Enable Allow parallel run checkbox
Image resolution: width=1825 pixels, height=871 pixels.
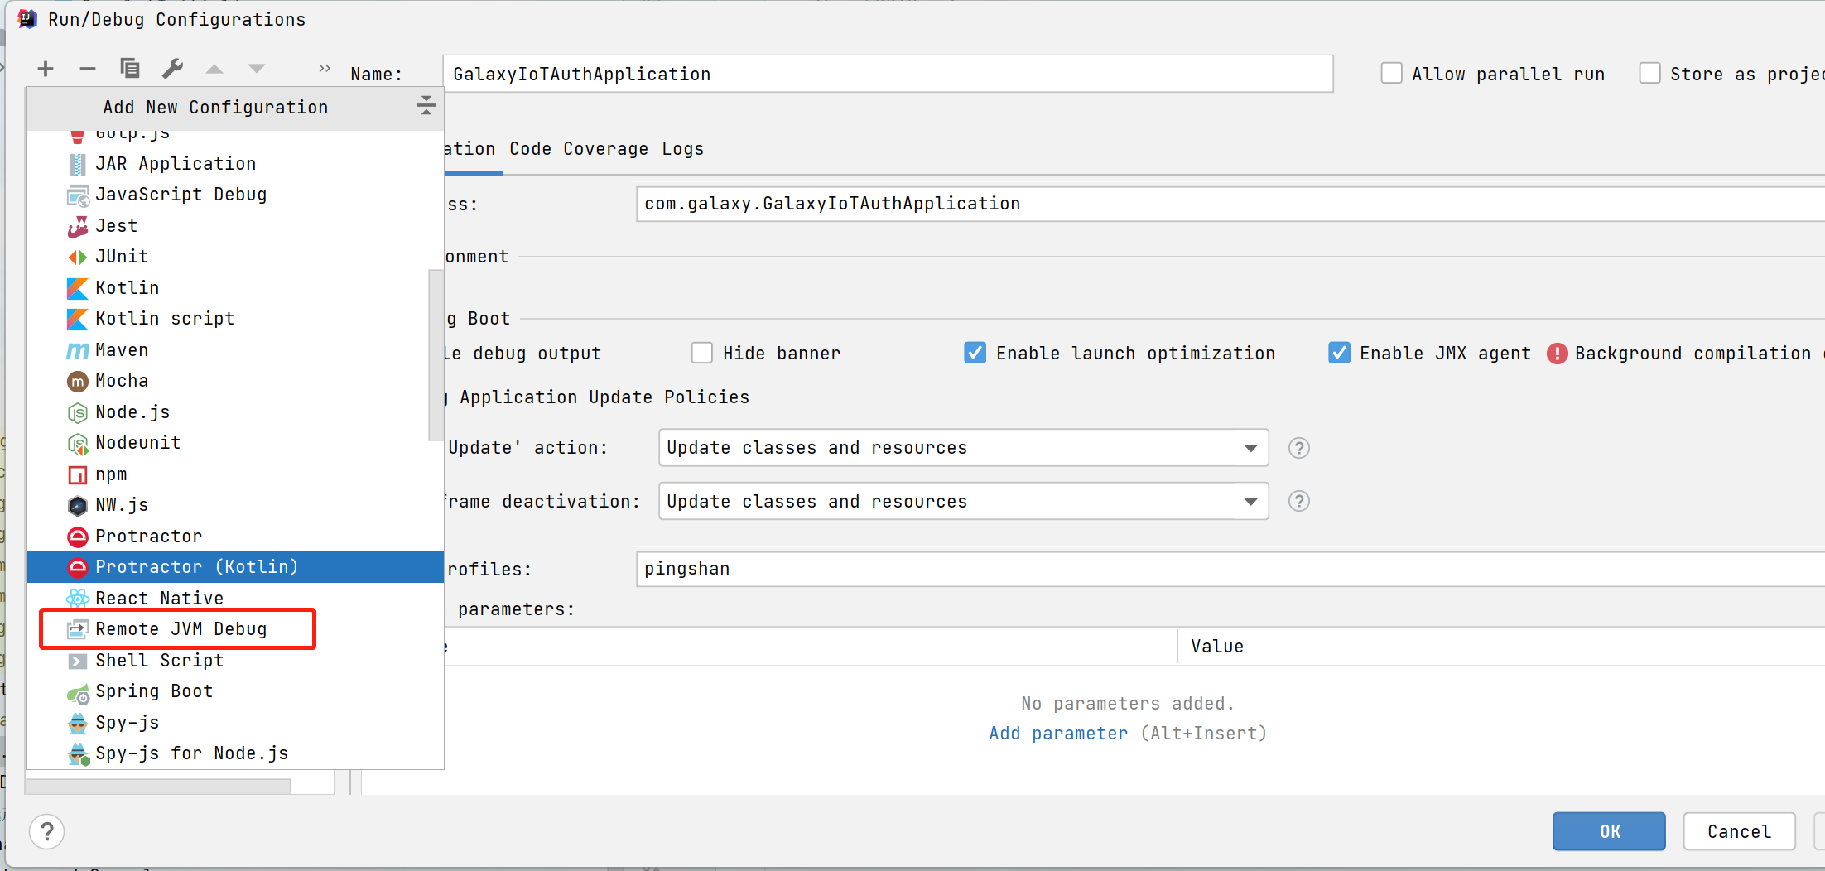tap(1391, 74)
